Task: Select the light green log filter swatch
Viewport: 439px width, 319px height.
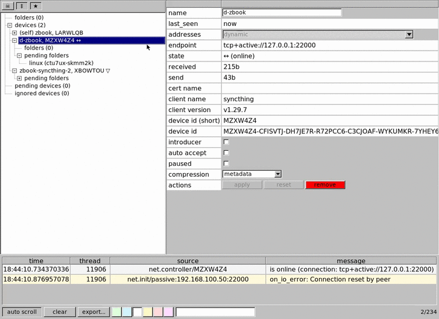Action: coord(116,312)
